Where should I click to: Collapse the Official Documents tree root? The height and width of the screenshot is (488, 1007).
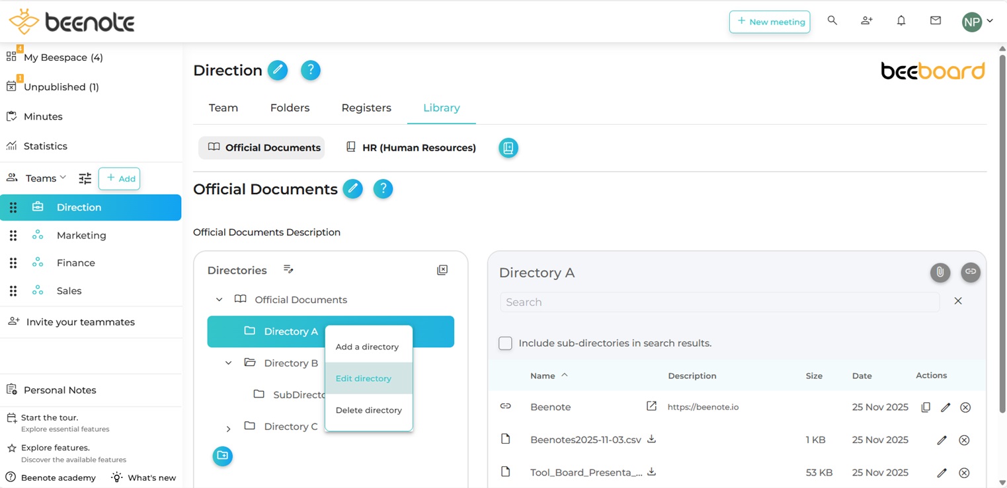click(x=219, y=300)
